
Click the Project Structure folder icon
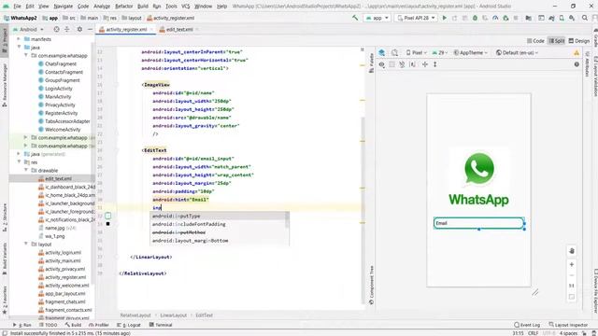coord(529,18)
